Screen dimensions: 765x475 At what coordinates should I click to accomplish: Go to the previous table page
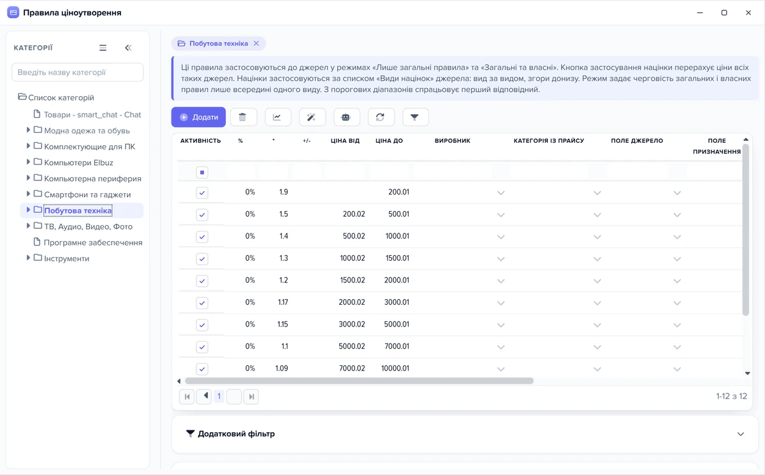tap(205, 397)
